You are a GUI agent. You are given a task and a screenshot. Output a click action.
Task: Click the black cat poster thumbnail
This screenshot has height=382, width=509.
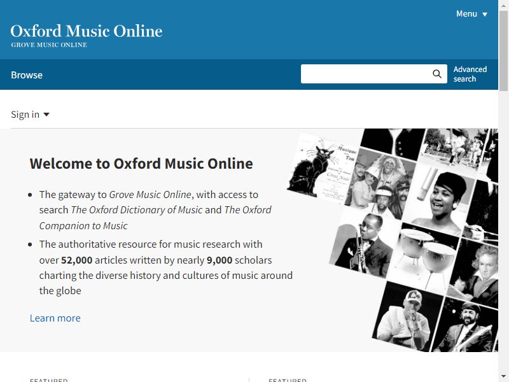coord(323,167)
